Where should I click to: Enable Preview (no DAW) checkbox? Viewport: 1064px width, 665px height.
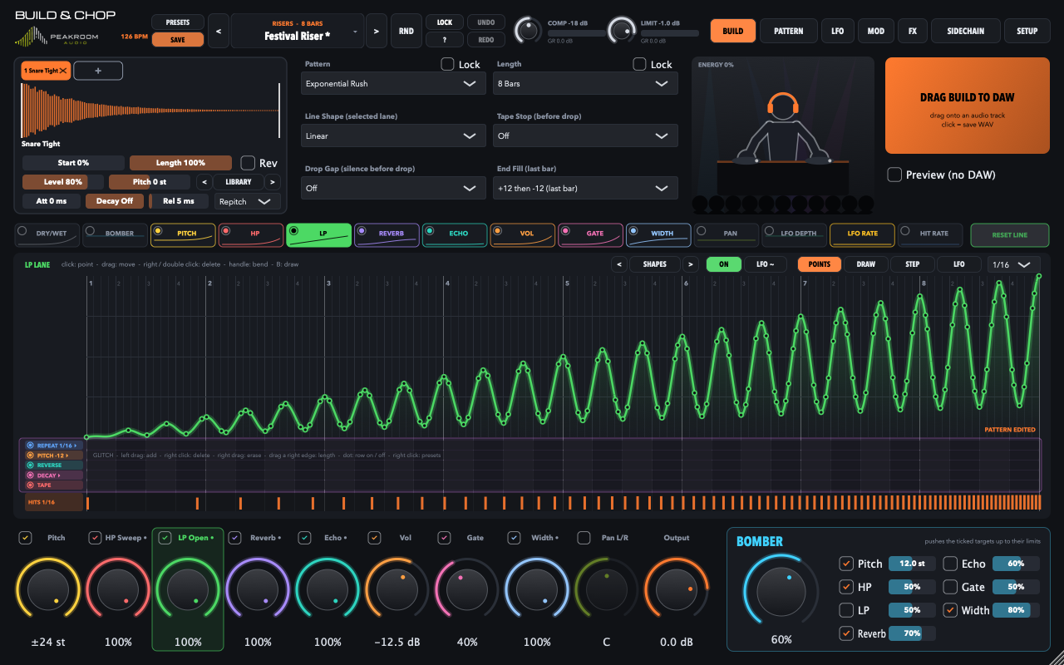click(894, 175)
